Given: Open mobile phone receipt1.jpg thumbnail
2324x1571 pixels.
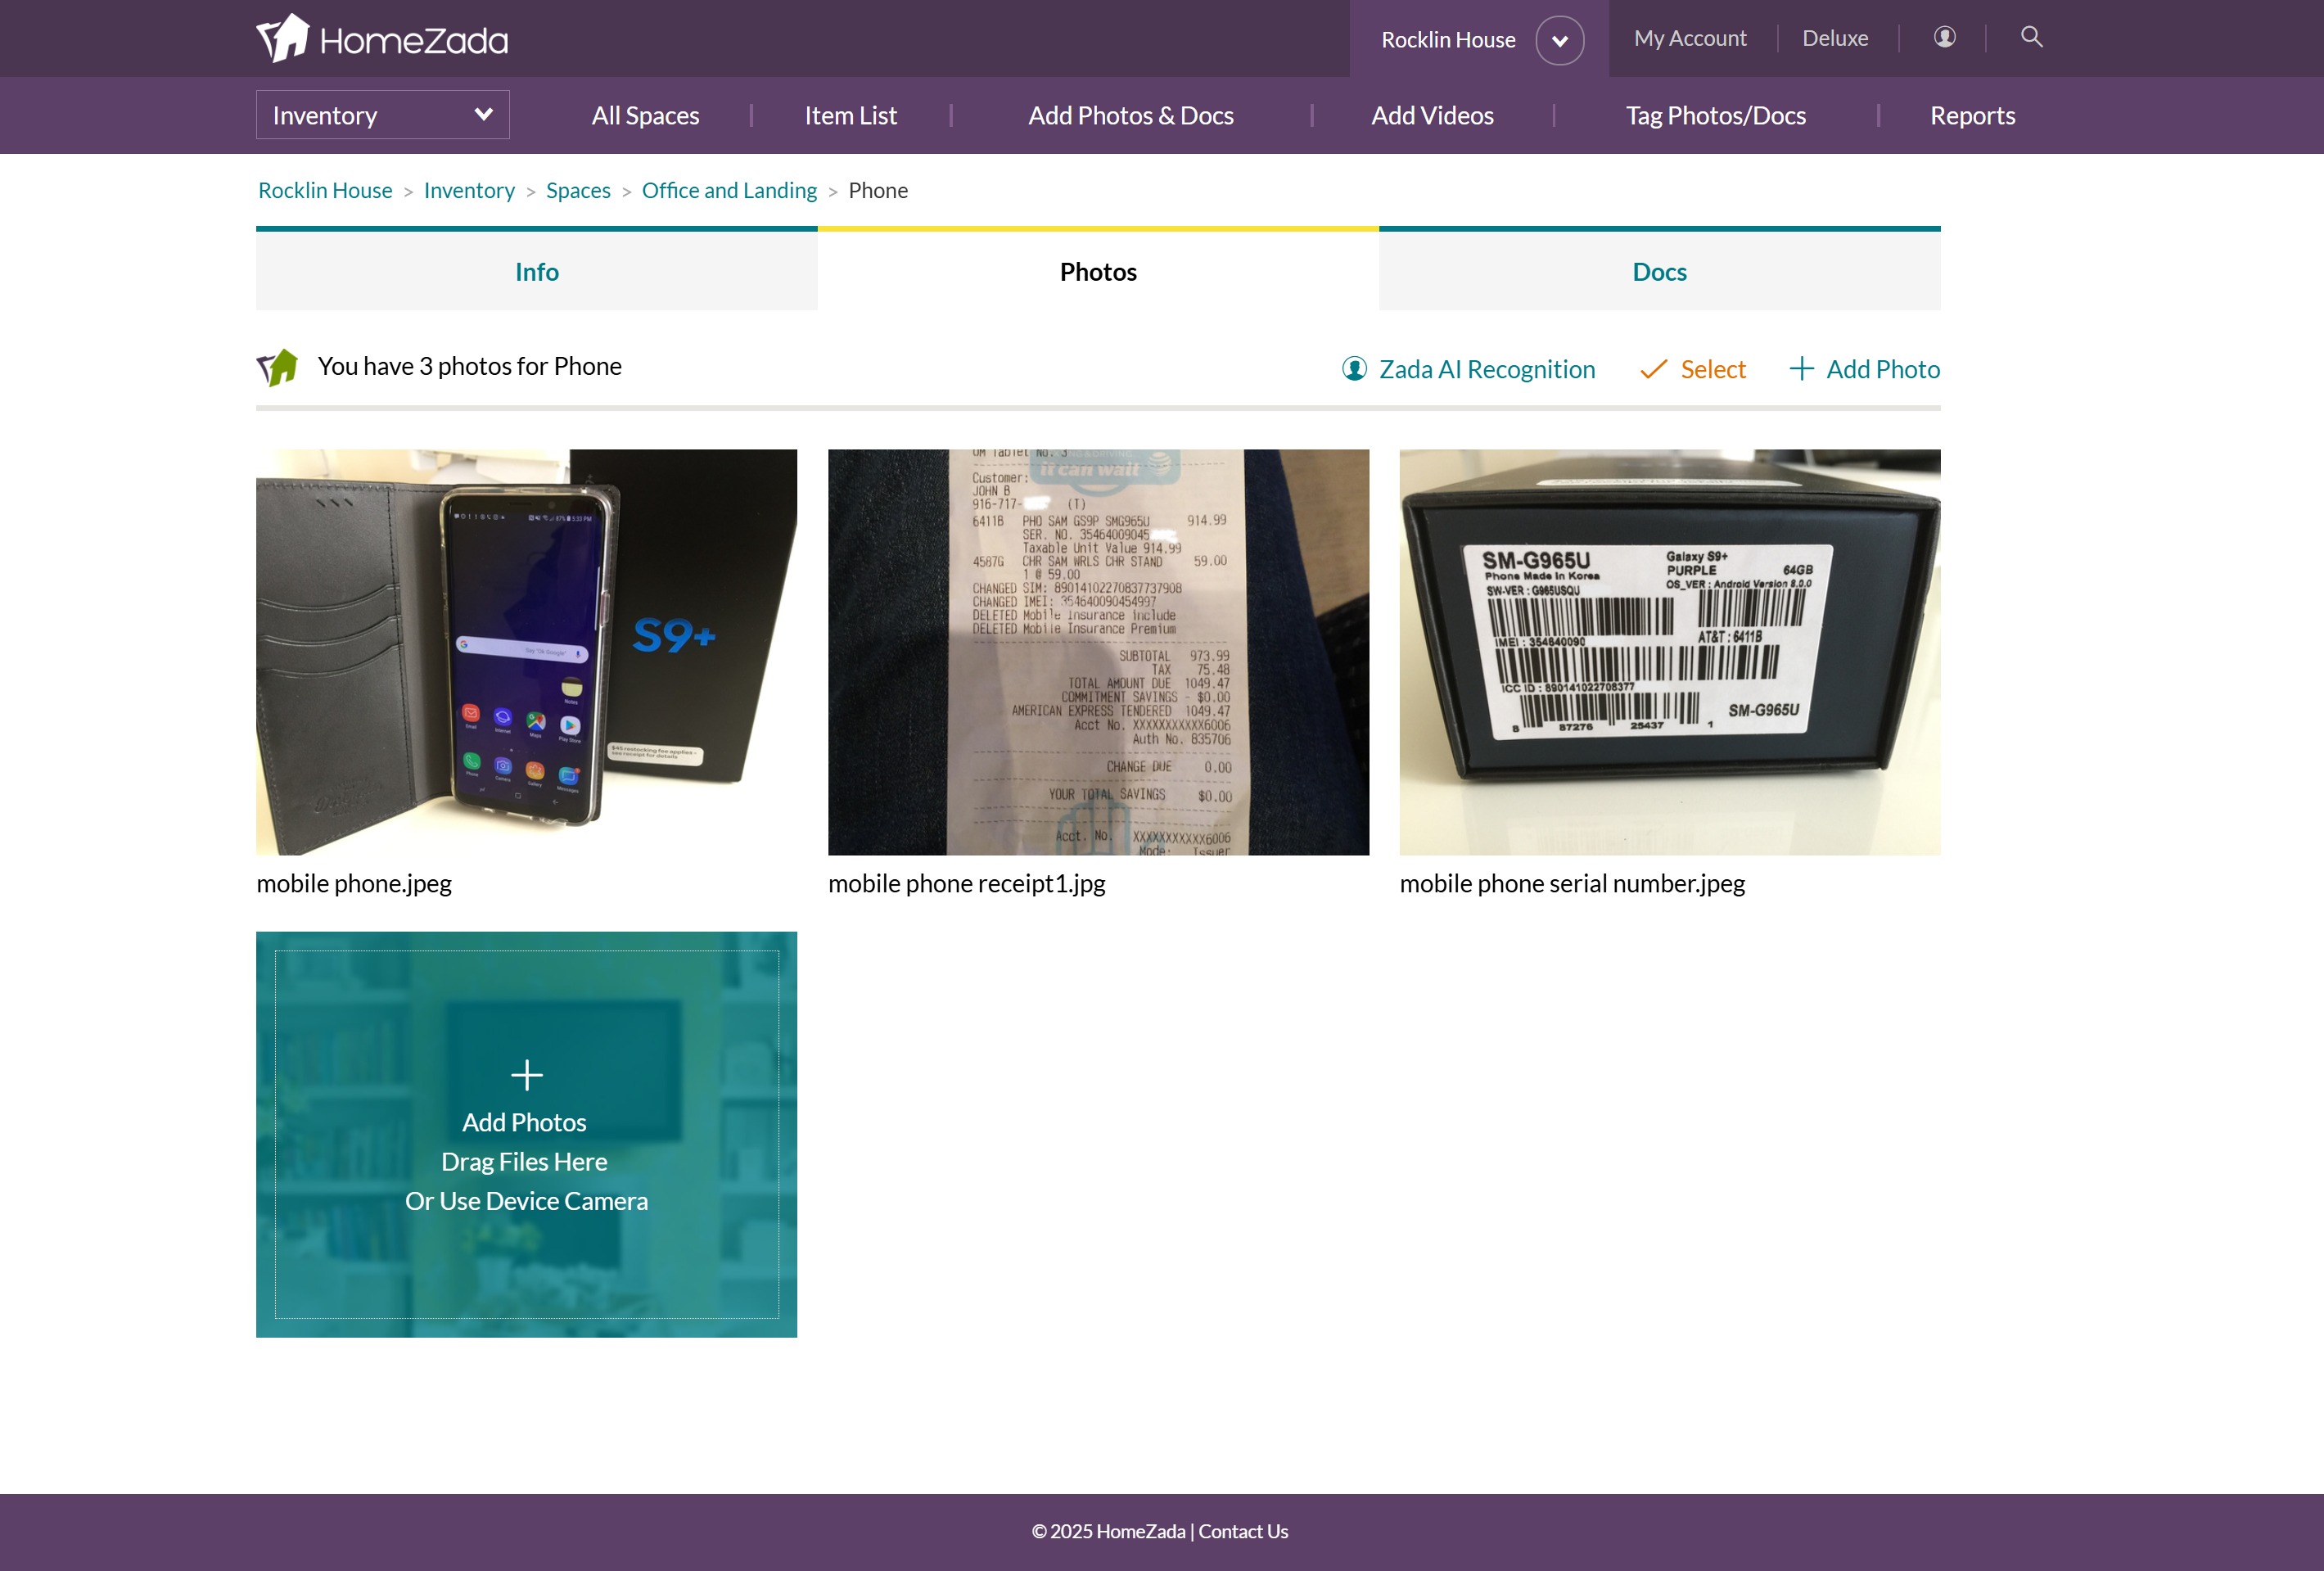Looking at the screenshot, I should [1098, 652].
